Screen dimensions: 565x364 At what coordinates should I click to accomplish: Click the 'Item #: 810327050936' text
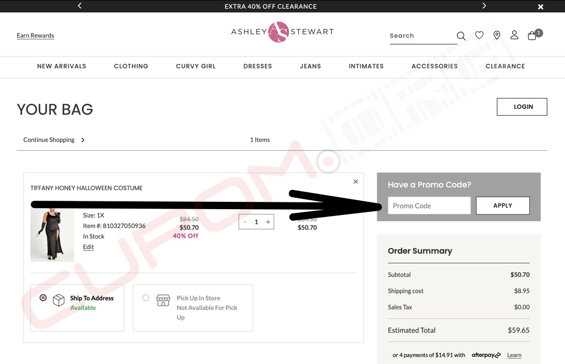click(114, 226)
